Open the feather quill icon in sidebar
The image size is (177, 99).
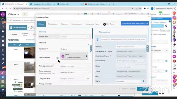click(x=3, y=63)
